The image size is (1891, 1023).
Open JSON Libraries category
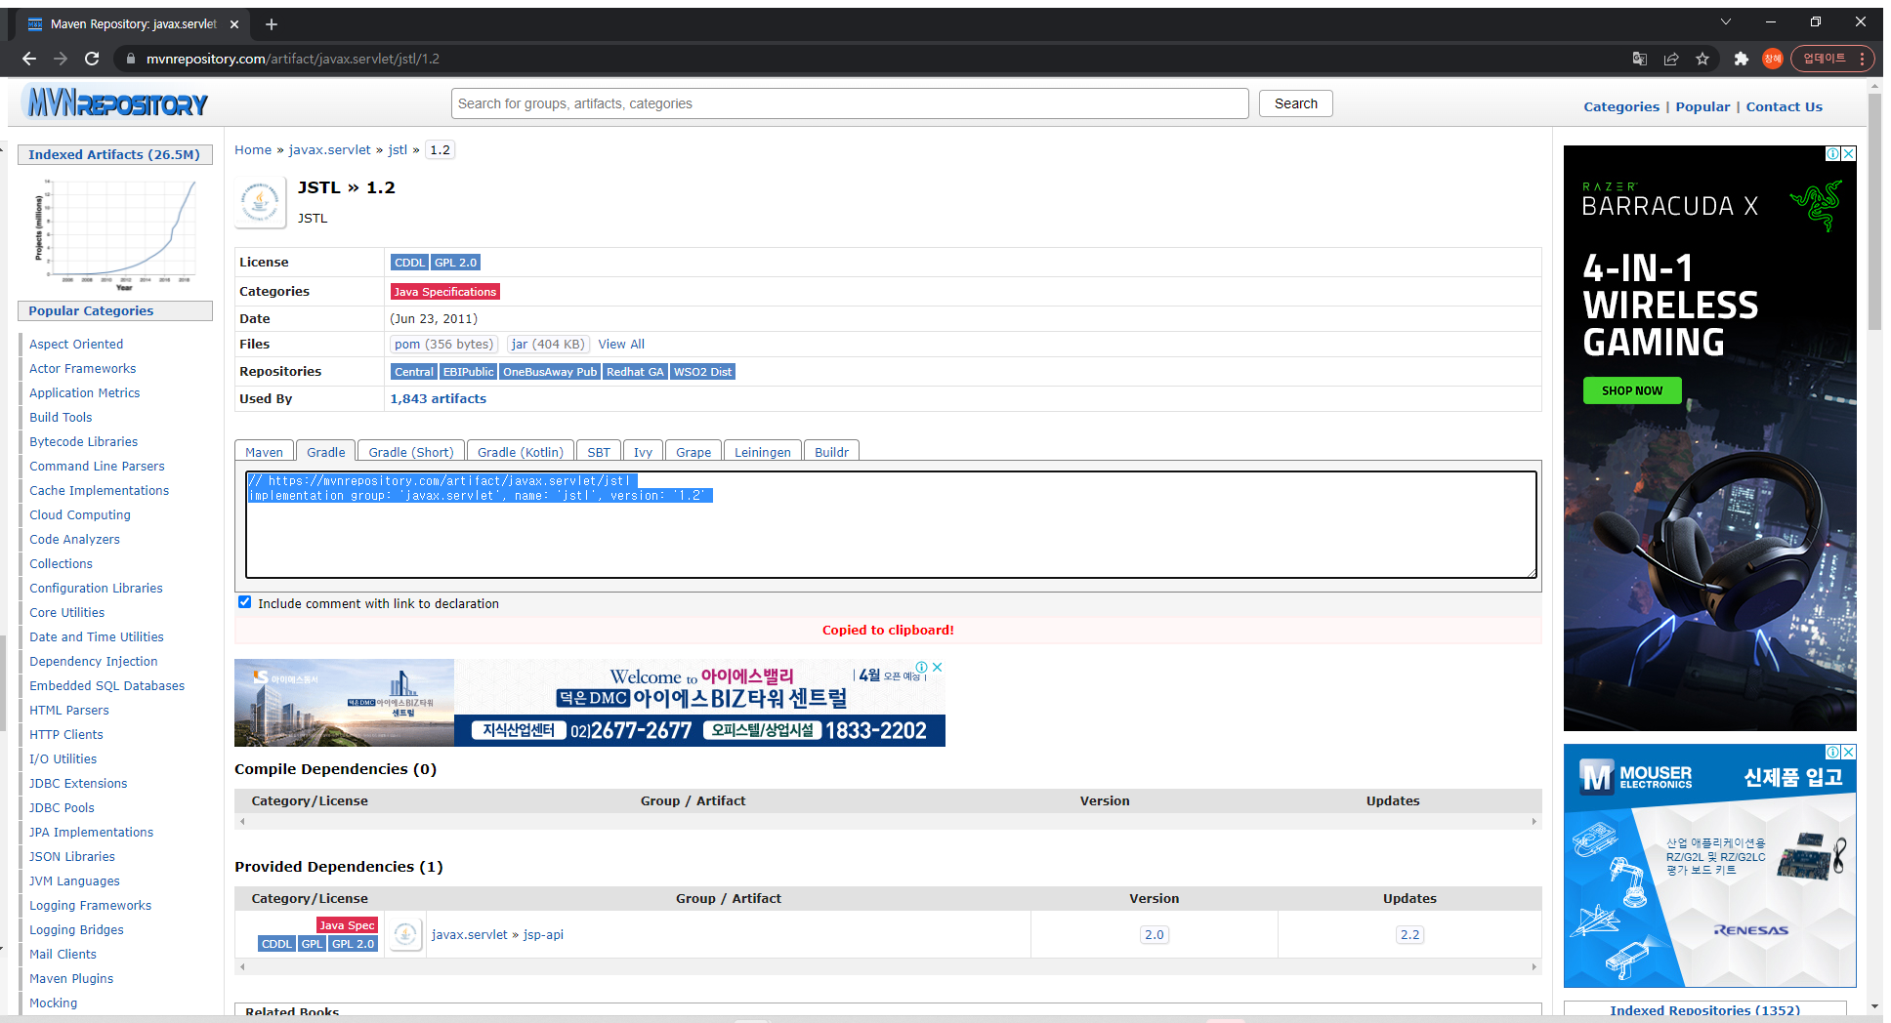[x=72, y=856]
